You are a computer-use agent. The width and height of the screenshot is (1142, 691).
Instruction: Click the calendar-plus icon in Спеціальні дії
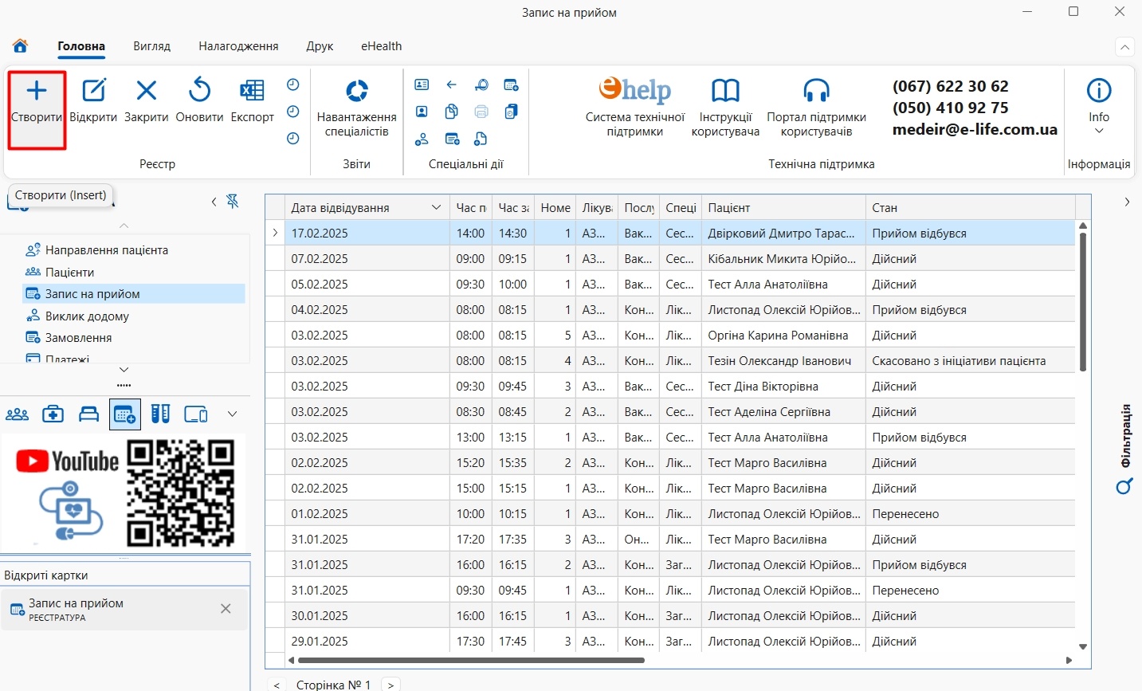click(511, 84)
